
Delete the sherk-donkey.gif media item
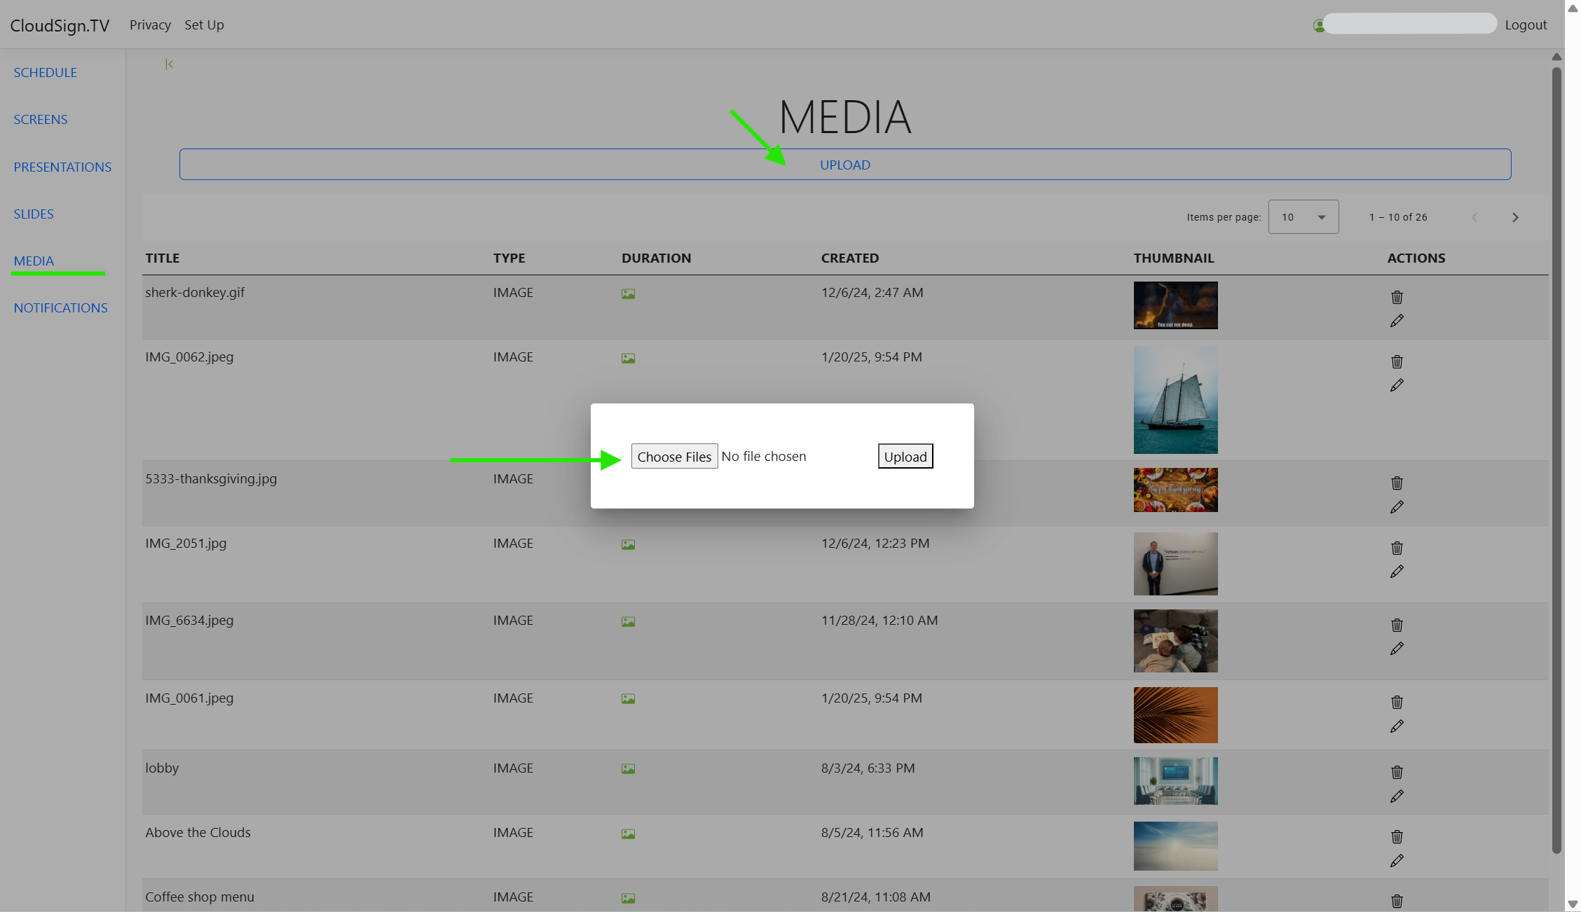[x=1397, y=298]
